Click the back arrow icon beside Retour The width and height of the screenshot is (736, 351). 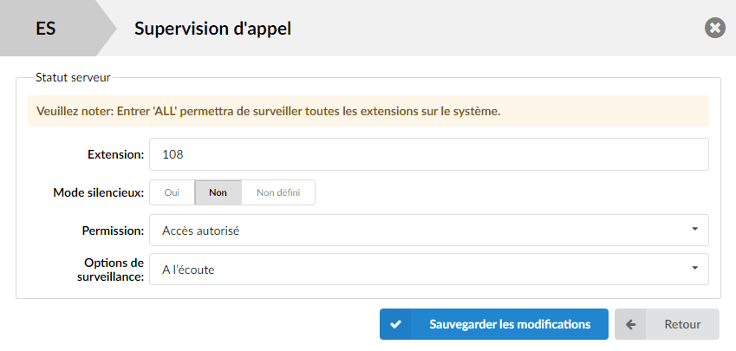tap(630, 324)
